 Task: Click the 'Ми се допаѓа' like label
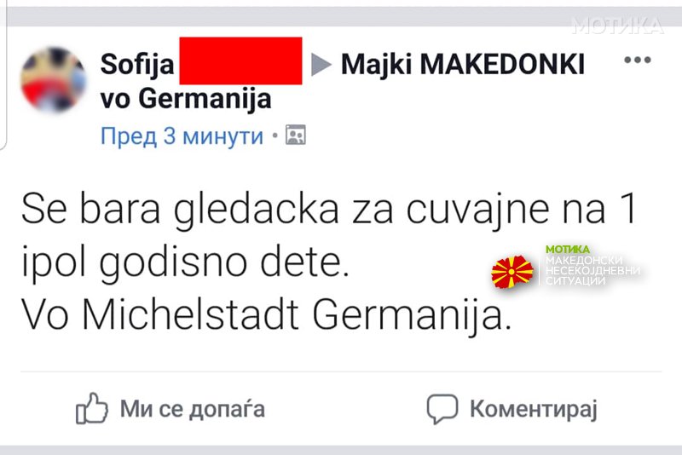click(x=193, y=409)
